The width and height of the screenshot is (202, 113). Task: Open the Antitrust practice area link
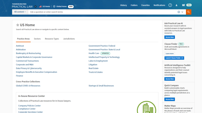click(20, 46)
